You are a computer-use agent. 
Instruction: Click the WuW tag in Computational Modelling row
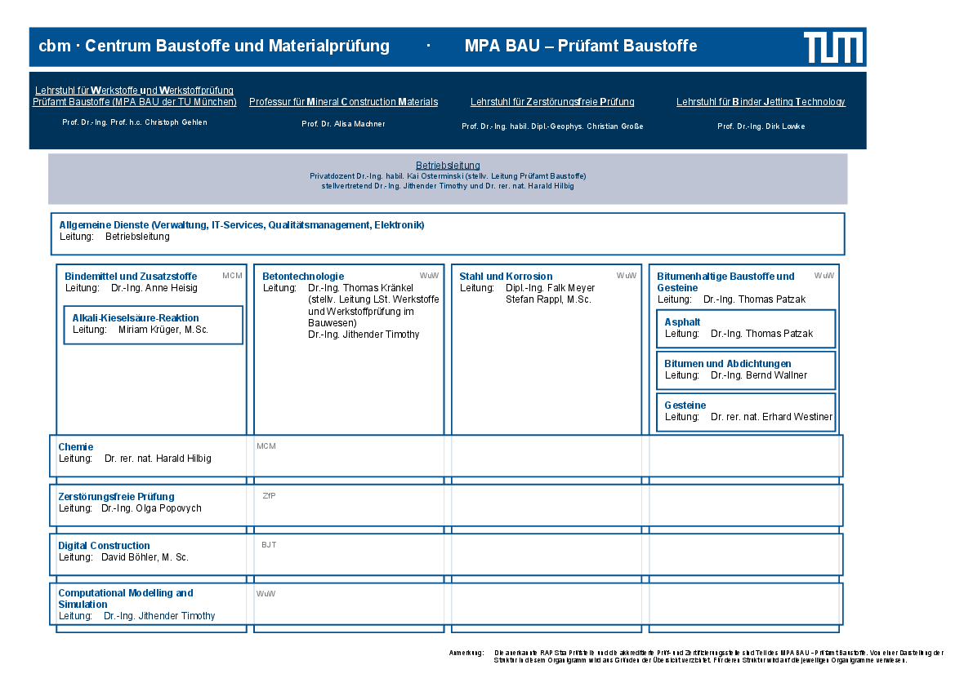pos(266,593)
